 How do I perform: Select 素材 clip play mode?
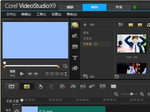coord(12,76)
